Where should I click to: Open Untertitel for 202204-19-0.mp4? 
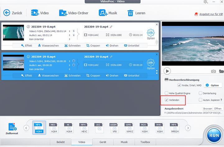(132, 45)
